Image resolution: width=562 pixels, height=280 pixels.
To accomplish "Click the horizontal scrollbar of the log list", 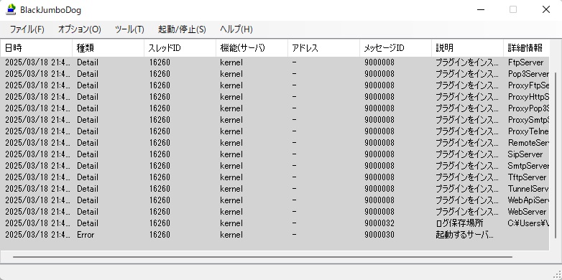I will pos(262,257).
